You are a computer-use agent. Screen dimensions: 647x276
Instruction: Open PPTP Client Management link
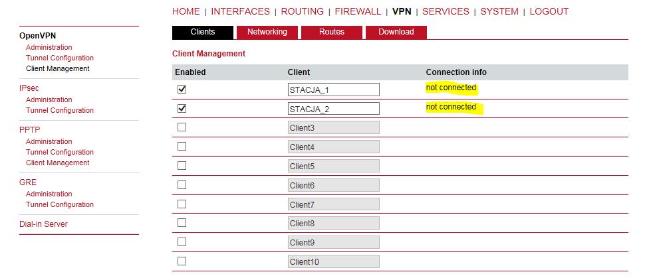coord(57,163)
